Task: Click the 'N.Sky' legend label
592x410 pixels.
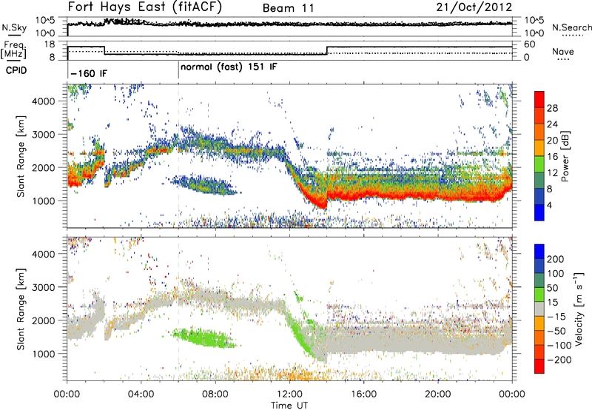Action: 14,27
